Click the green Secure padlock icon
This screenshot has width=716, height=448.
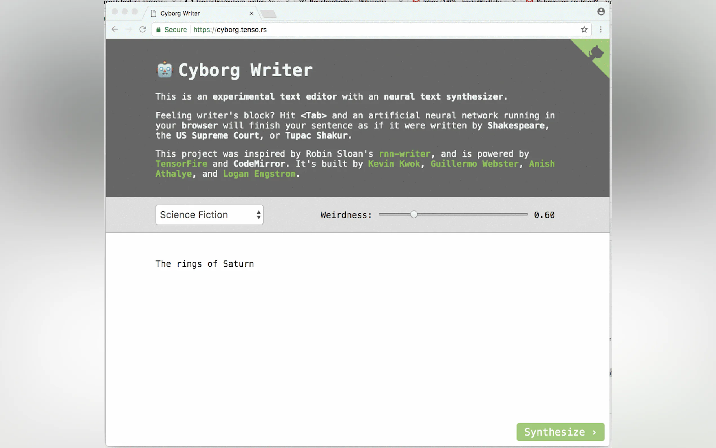[x=159, y=30]
